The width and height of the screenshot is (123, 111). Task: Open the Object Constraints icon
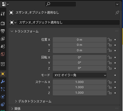tap(3, 104)
